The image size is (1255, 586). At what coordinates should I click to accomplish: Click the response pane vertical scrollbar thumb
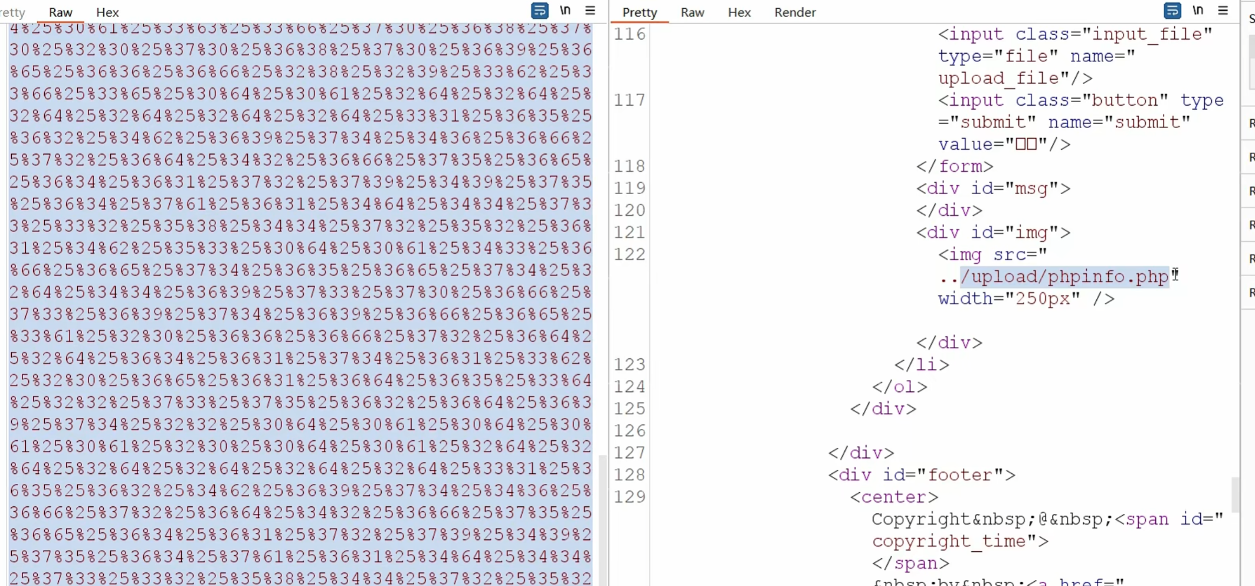click(x=1234, y=495)
